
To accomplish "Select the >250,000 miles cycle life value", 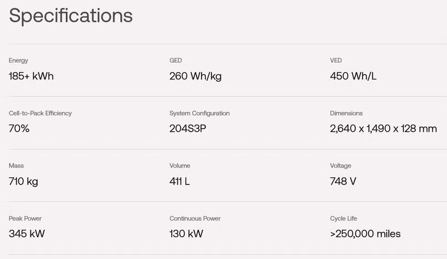I will click(x=365, y=234).
